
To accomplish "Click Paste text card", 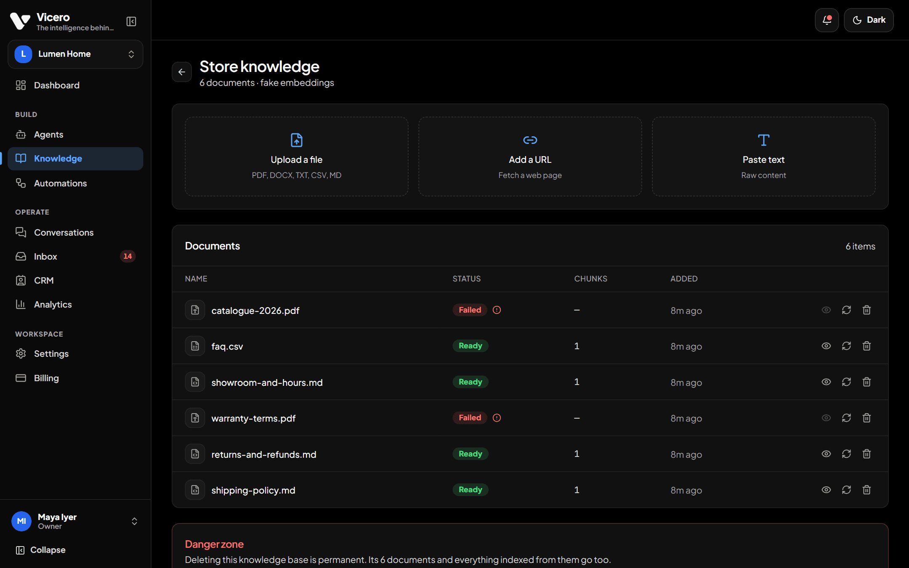I will click(764, 157).
